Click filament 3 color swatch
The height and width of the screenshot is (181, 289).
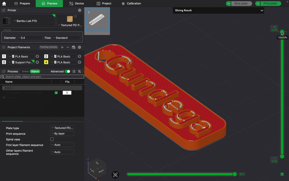point(4,62)
